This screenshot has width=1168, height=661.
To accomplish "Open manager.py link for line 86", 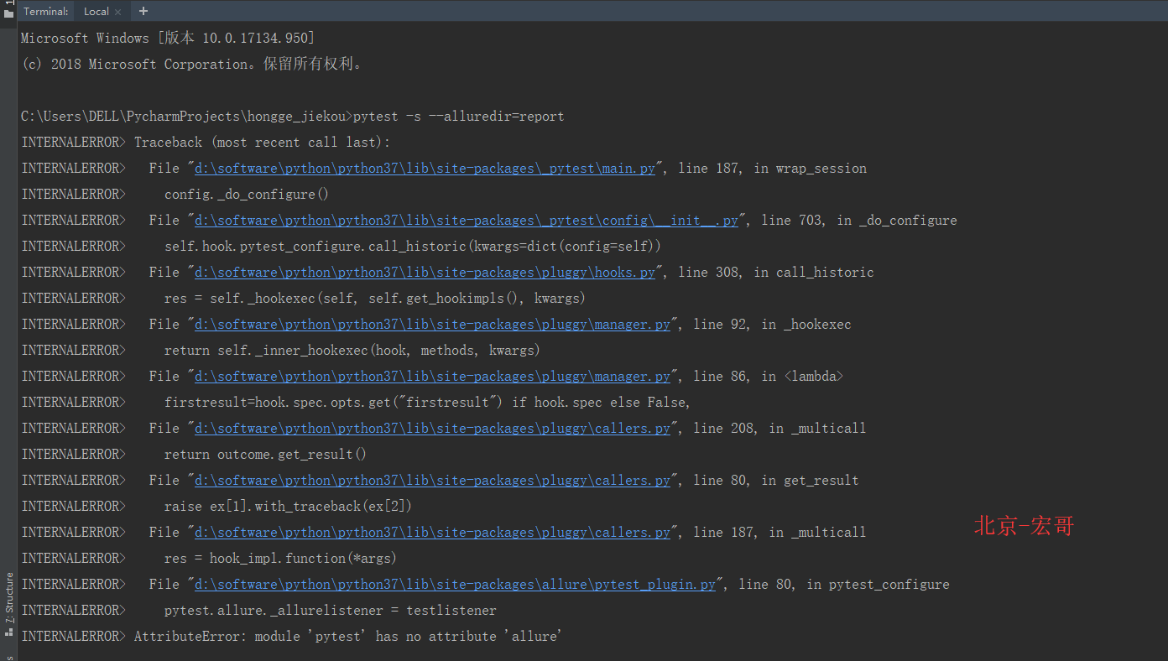I will click(x=432, y=377).
